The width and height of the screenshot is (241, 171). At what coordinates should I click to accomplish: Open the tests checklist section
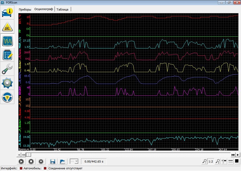(x=7, y=55)
